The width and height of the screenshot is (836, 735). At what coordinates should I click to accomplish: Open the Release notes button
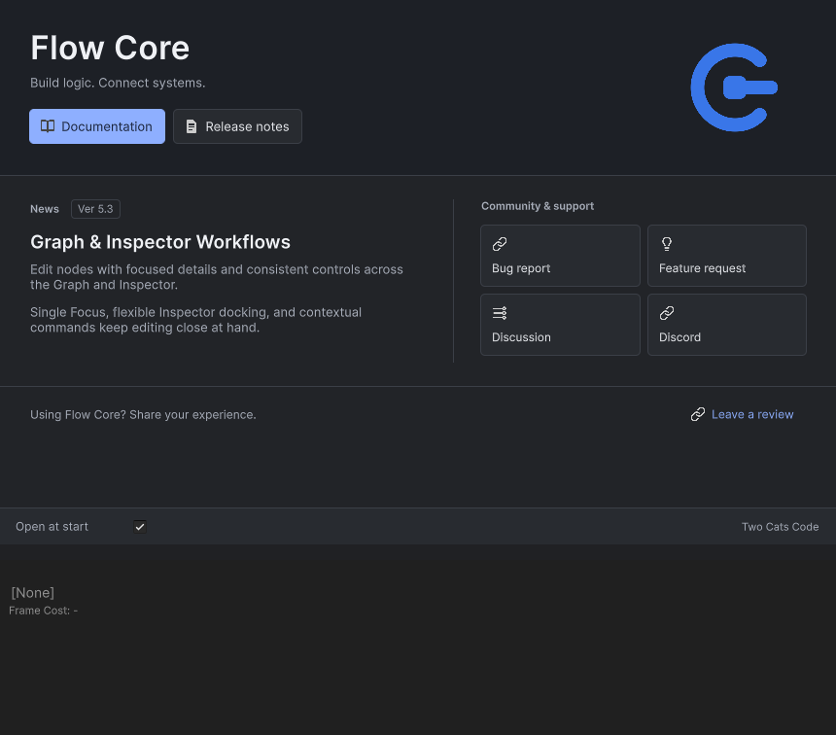[x=237, y=126]
